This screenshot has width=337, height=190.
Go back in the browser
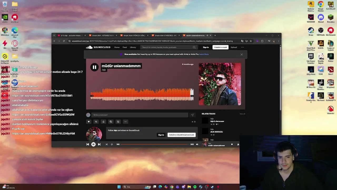coord(54,41)
